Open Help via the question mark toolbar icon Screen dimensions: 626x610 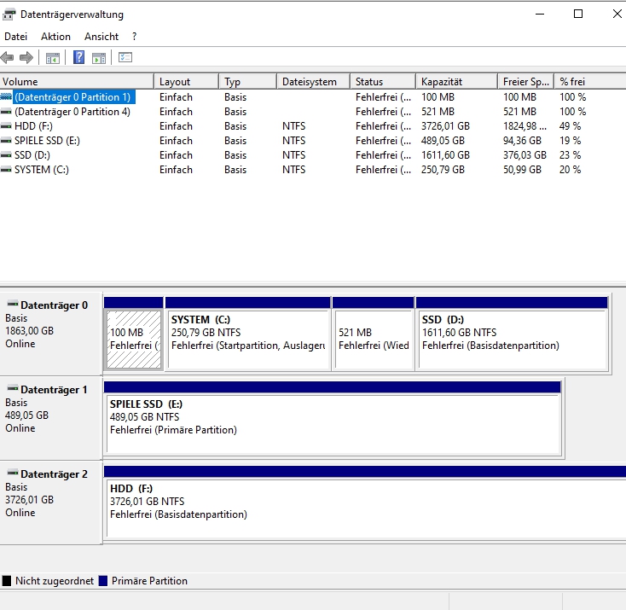78,58
